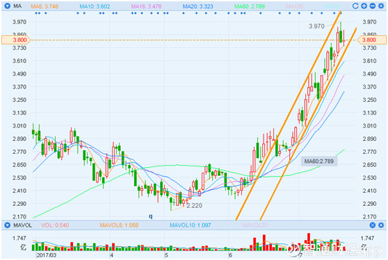Close the MAVOL volume panel

coord(373,225)
